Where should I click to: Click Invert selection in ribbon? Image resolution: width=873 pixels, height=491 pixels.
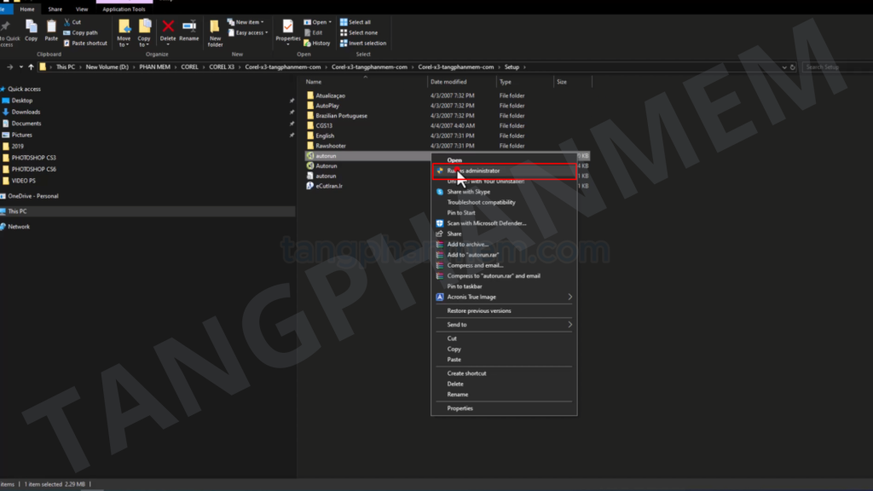[x=367, y=43]
